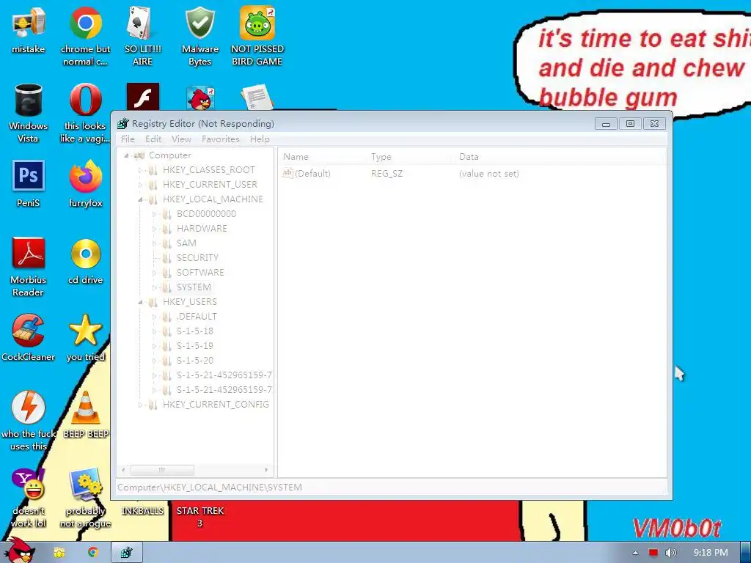The height and width of the screenshot is (563, 751).
Task: Open the Opera 'this looks like' icon
Action: [x=85, y=113]
